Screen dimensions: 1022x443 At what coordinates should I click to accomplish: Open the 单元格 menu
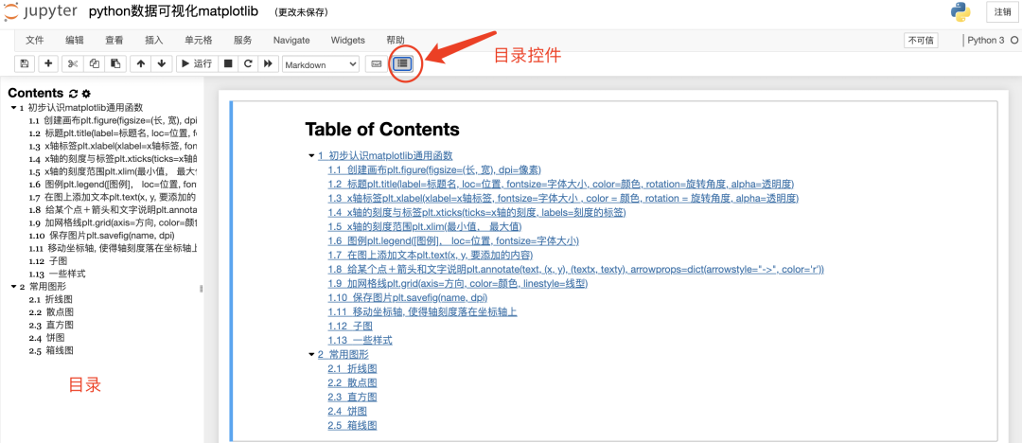click(x=198, y=41)
